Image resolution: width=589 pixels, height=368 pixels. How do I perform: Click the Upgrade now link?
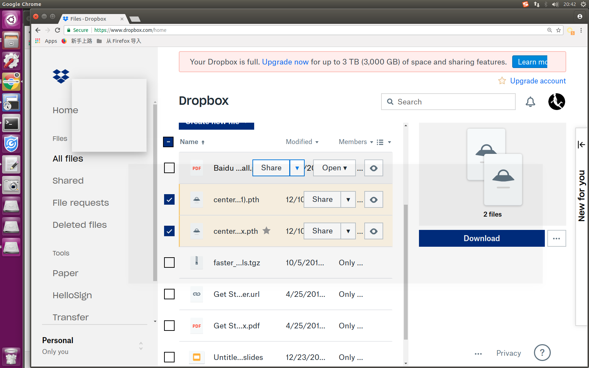[285, 62]
